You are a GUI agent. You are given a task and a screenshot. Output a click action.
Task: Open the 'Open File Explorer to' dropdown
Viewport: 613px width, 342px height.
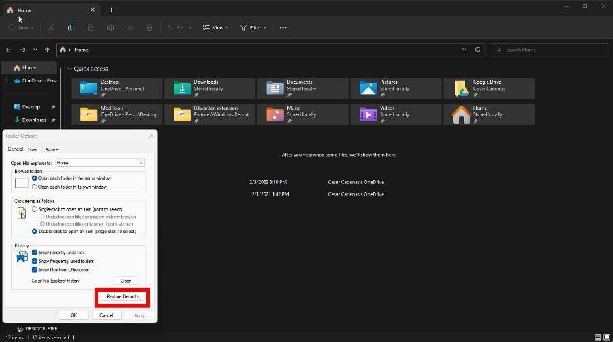(99, 163)
